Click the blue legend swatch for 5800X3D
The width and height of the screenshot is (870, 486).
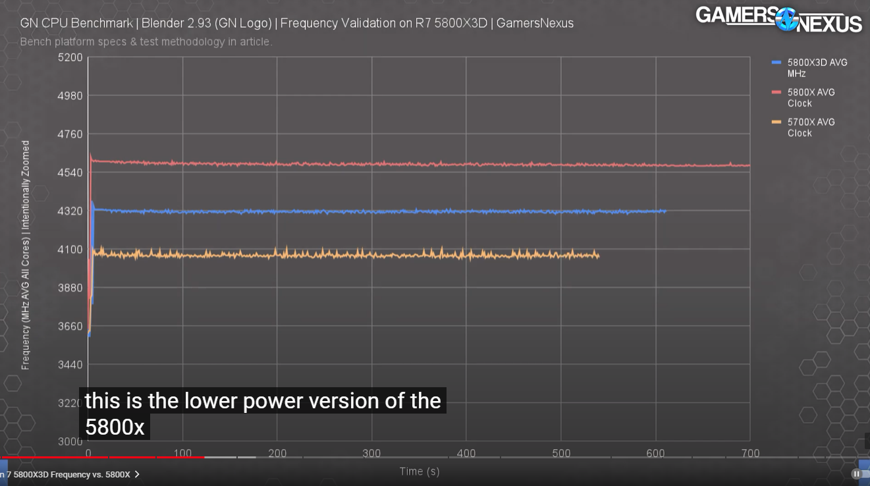click(x=776, y=63)
